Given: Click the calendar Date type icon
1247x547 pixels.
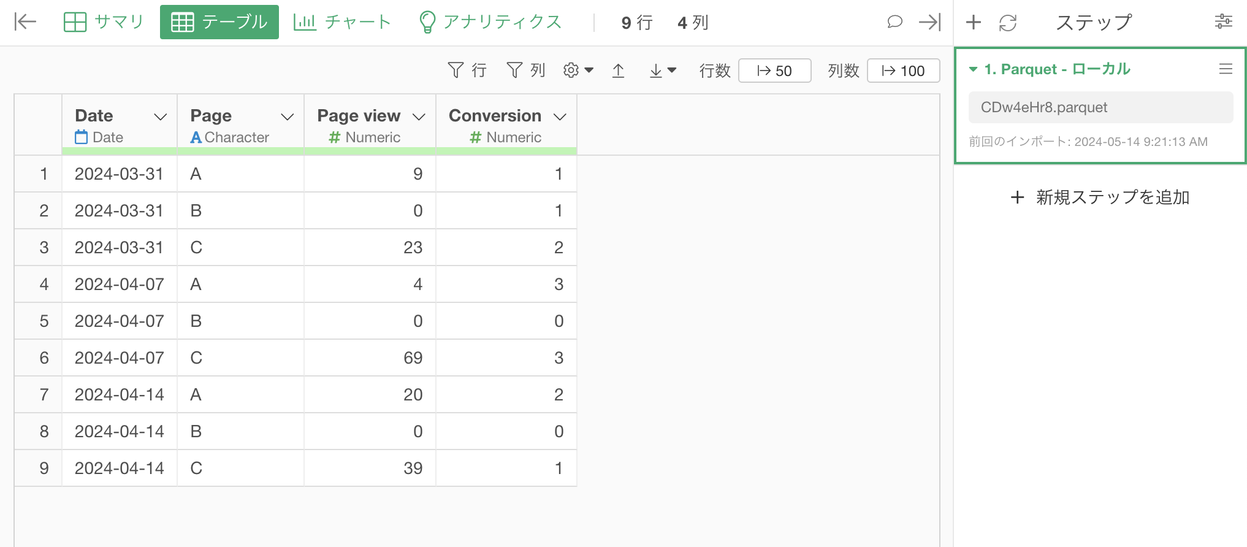Looking at the screenshot, I should 81,137.
